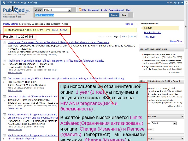Image resolution: width=188 pixels, height=141 pixels.
Task: Open the Help link
Action: tap(128, 10)
